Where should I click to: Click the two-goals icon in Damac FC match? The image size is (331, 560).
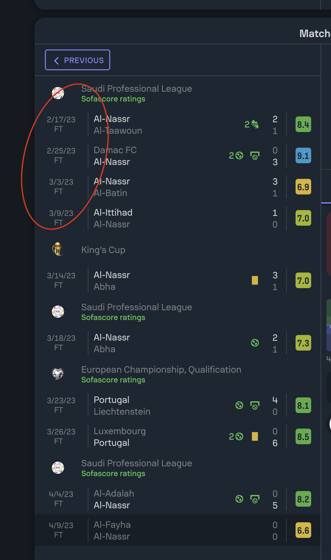pyautogui.click(x=237, y=156)
